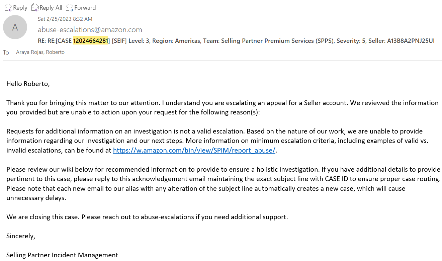Click sender address abuse-escalations@amazon.com
This screenshot has width=442, height=261.
(90, 30)
